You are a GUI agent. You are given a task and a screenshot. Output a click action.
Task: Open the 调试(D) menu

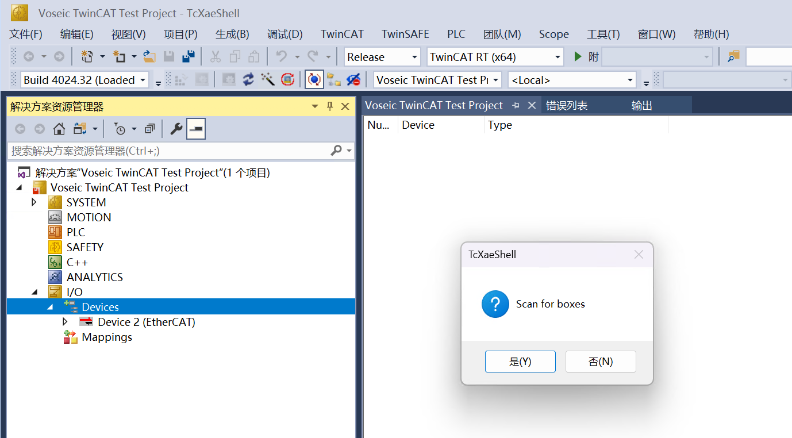pyautogui.click(x=285, y=34)
